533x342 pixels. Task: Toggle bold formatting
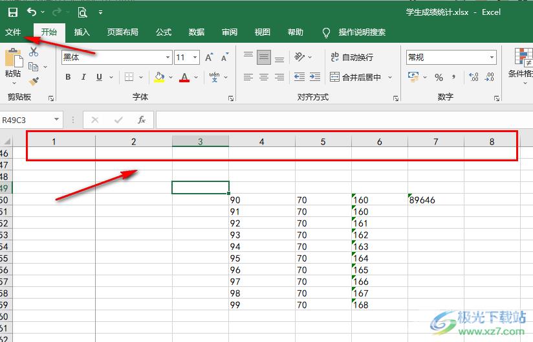(68, 77)
